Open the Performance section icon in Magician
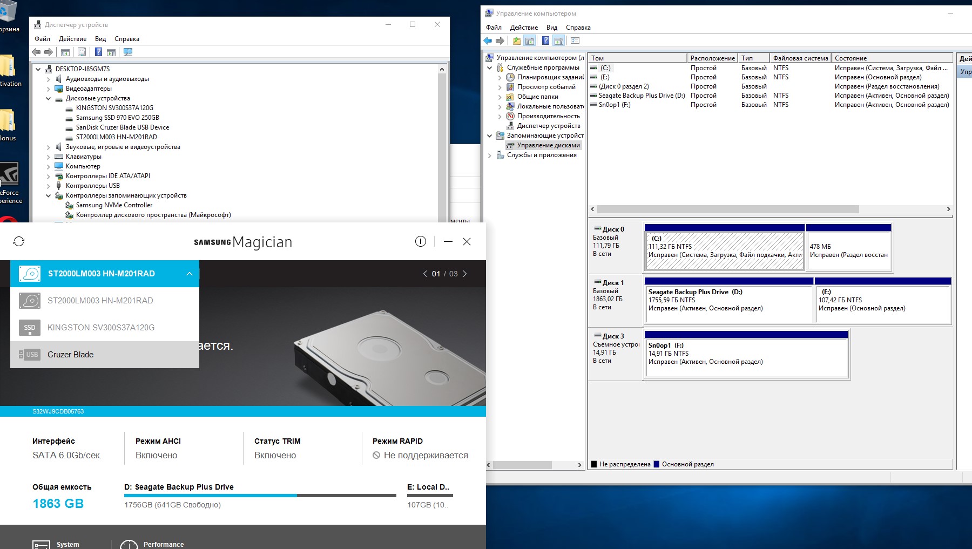 tap(129, 545)
